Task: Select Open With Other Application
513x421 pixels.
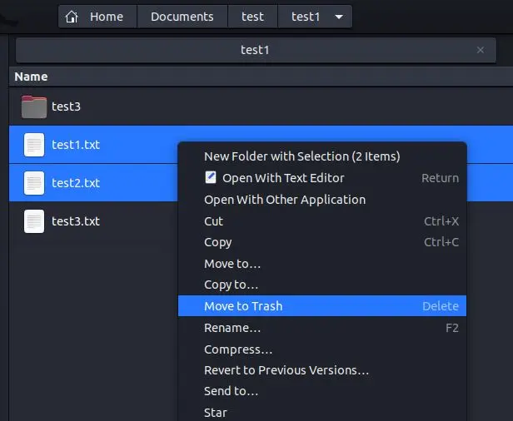Action: (x=284, y=200)
